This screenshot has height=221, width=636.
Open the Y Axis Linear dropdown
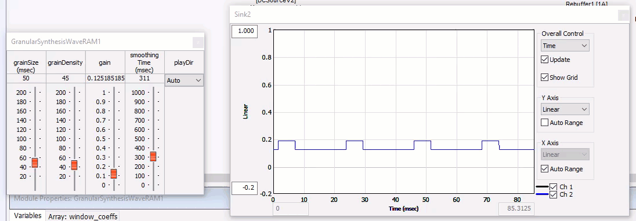[x=565, y=109]
